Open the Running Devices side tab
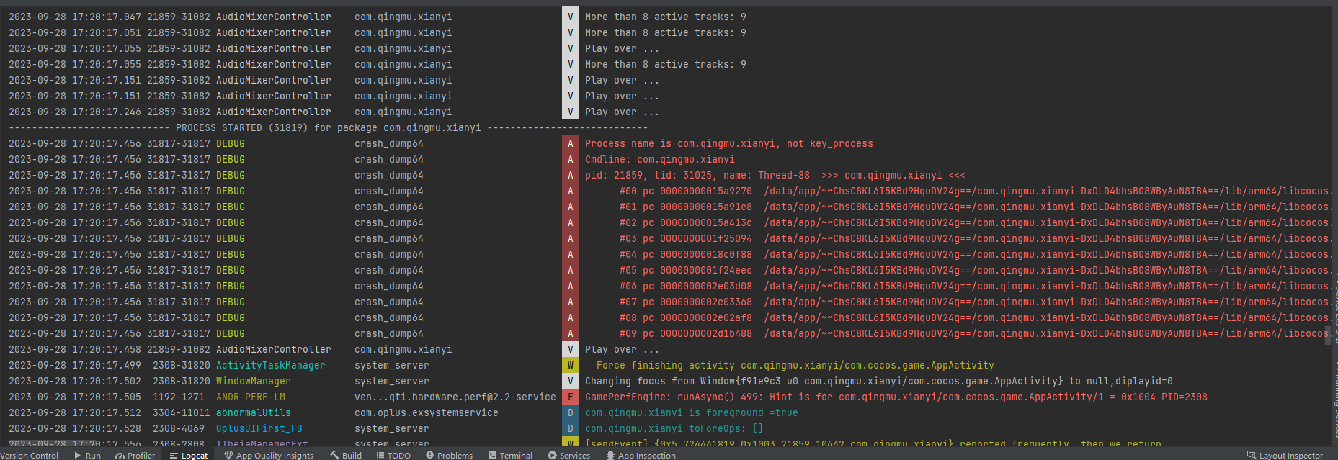1338x460 pixels. tap(1335, 403)
